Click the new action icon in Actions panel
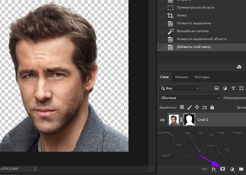The width and height of the screenshot is (246, 175). click(239, 67)
